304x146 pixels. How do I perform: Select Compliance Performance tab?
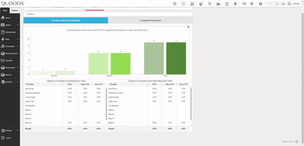pos(150,20)
